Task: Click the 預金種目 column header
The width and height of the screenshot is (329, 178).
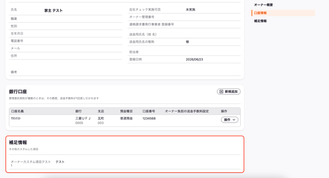Action: (x=126, y=111)
